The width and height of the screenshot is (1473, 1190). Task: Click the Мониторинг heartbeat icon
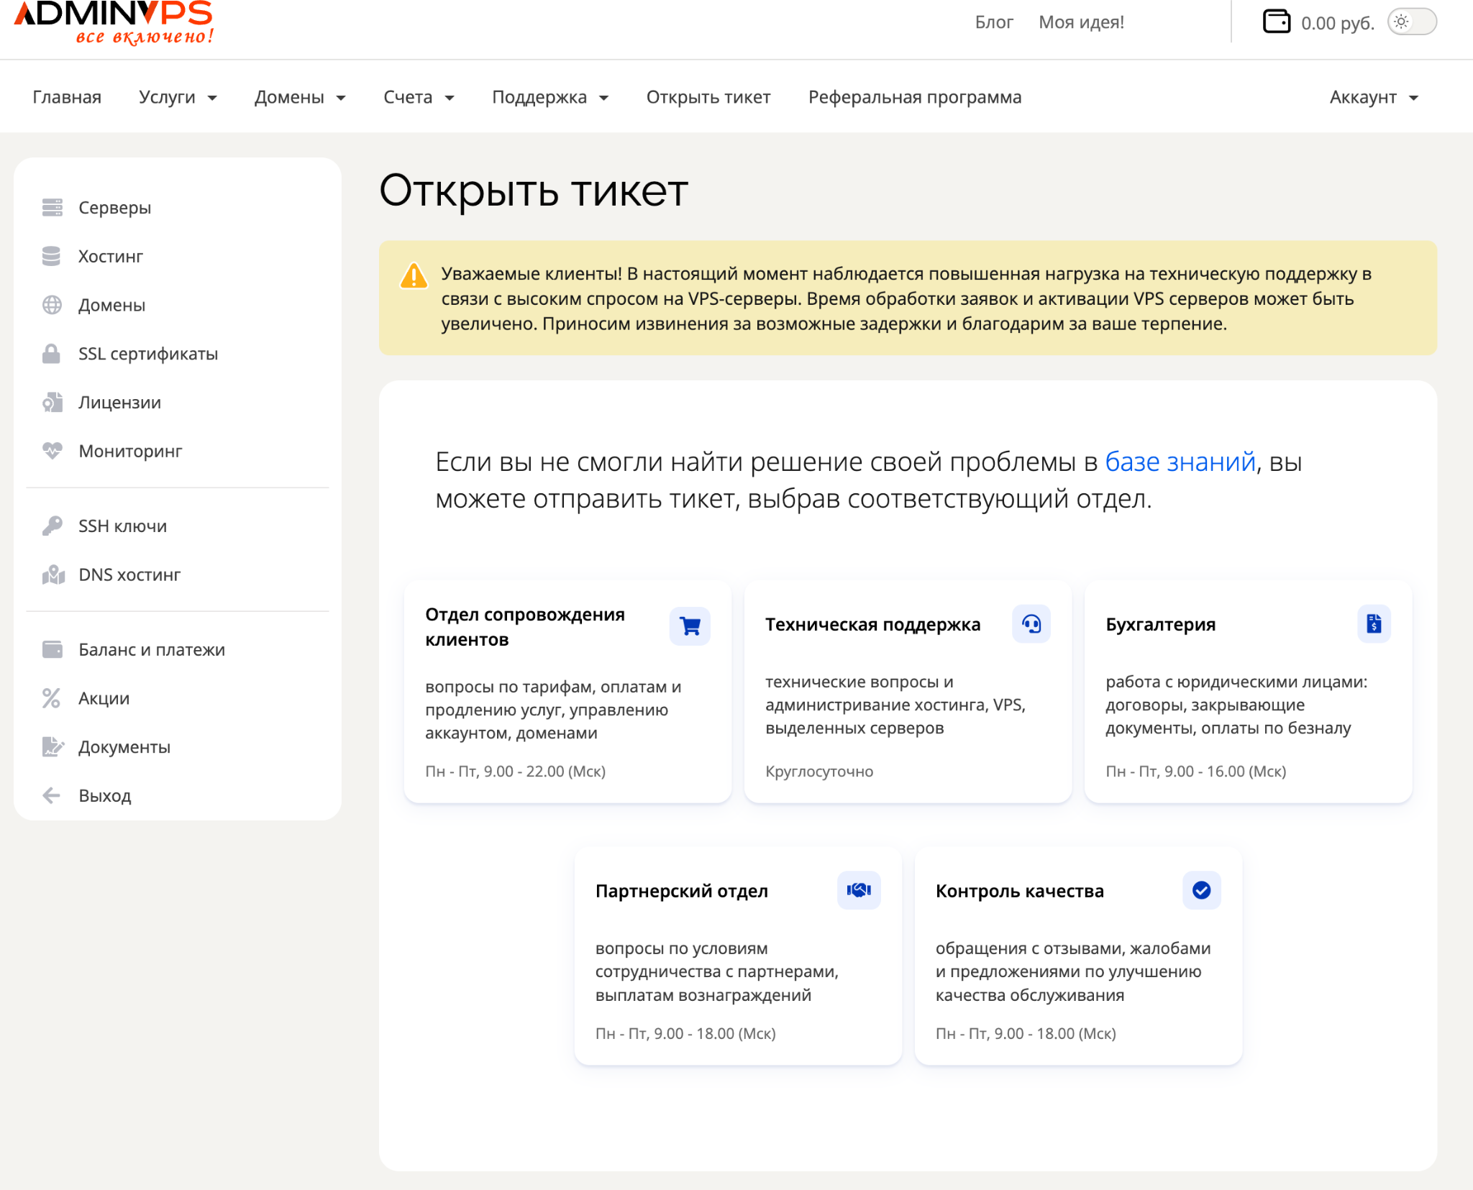[x=52, y=451]
